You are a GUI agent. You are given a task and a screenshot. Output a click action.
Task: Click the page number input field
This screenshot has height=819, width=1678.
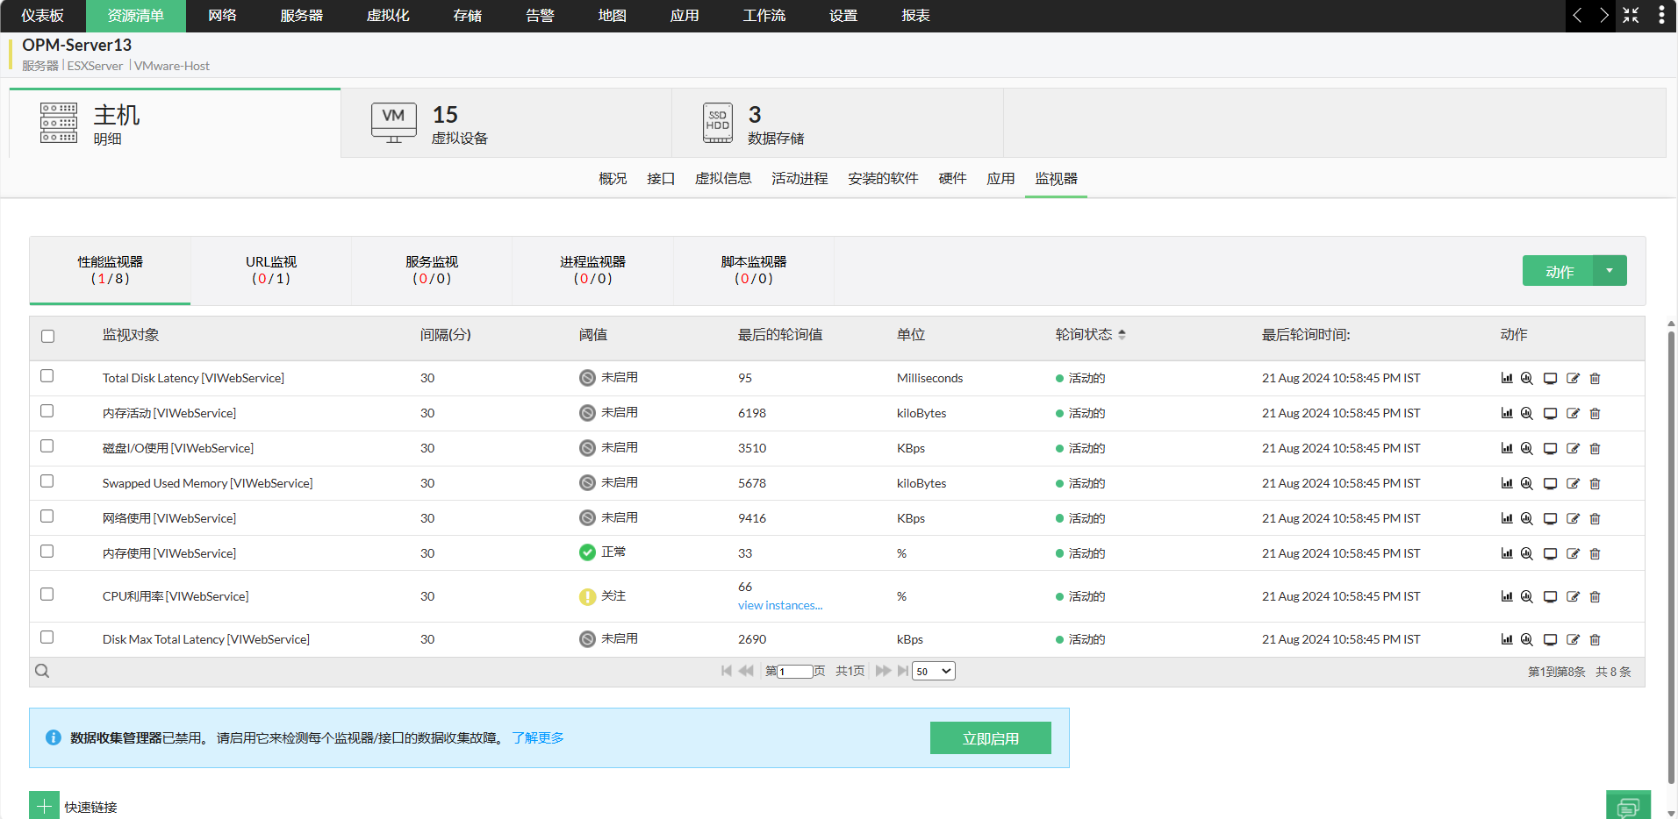click(x=794, y=672)
